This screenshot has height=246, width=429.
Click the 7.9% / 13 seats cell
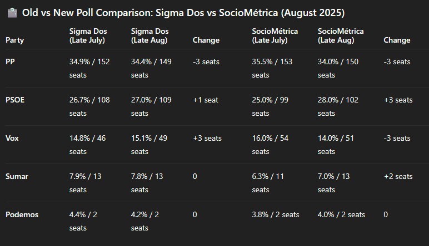point(87,183)
